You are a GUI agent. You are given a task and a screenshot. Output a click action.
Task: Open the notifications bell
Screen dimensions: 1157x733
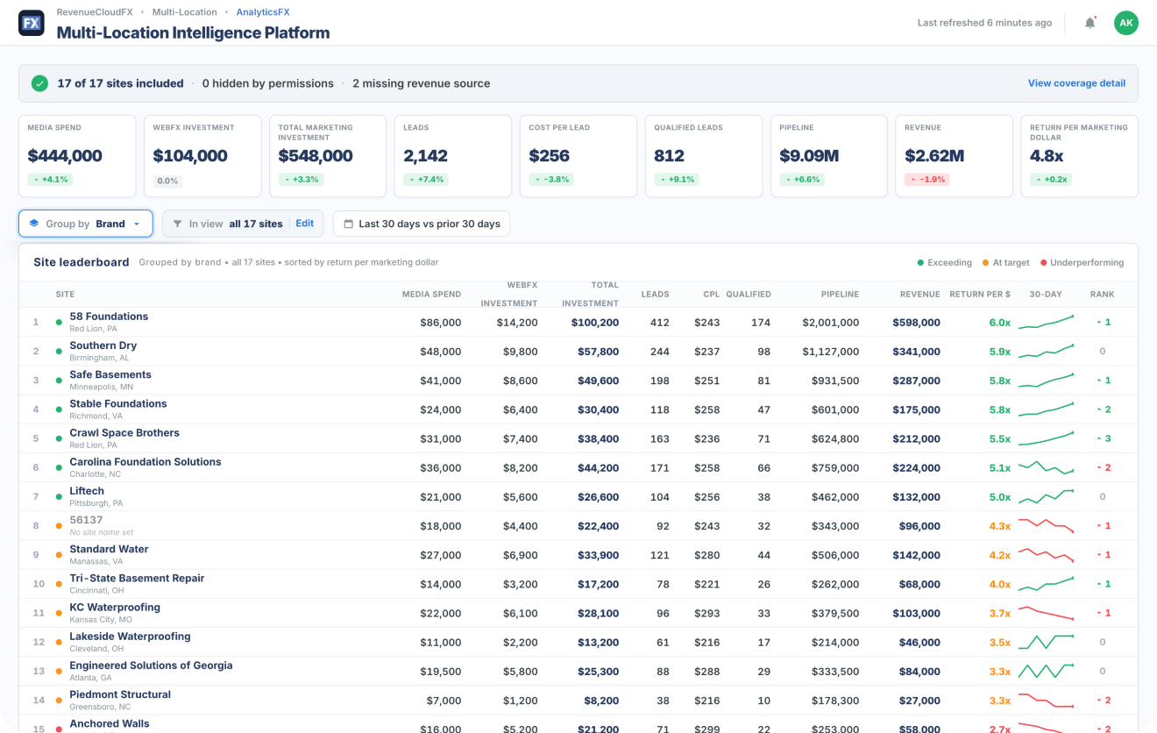(1090, 23)
